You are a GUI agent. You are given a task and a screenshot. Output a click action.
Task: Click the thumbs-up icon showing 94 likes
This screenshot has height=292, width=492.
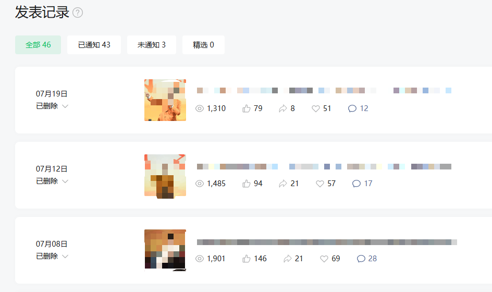pos(247,184)
